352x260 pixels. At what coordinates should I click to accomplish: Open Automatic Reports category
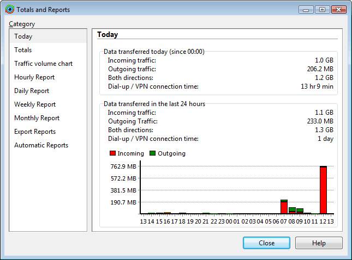pos(41,145)
